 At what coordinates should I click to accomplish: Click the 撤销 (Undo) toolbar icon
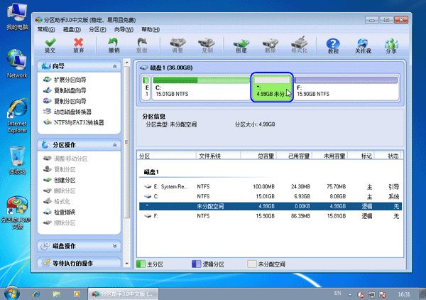tap(114, 45)
